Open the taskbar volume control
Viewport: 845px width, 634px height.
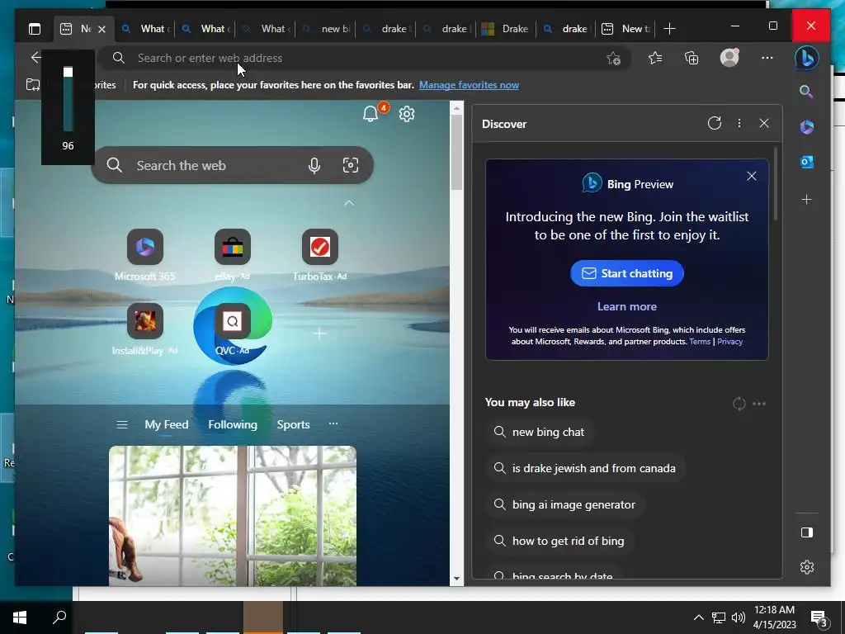pyautogui.click(x=739, y=617)
